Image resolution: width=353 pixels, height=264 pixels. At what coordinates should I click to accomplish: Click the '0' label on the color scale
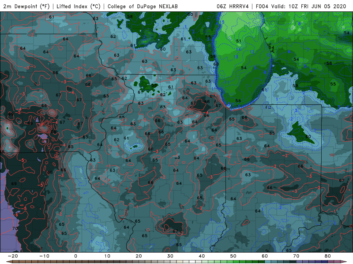pos(75,256)
